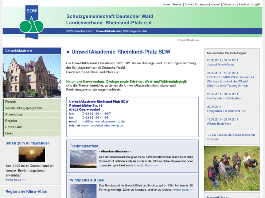Follow weiter lesen in Windparks article
This screenshot has height=198, width=265.
click(x=184, y=190)
